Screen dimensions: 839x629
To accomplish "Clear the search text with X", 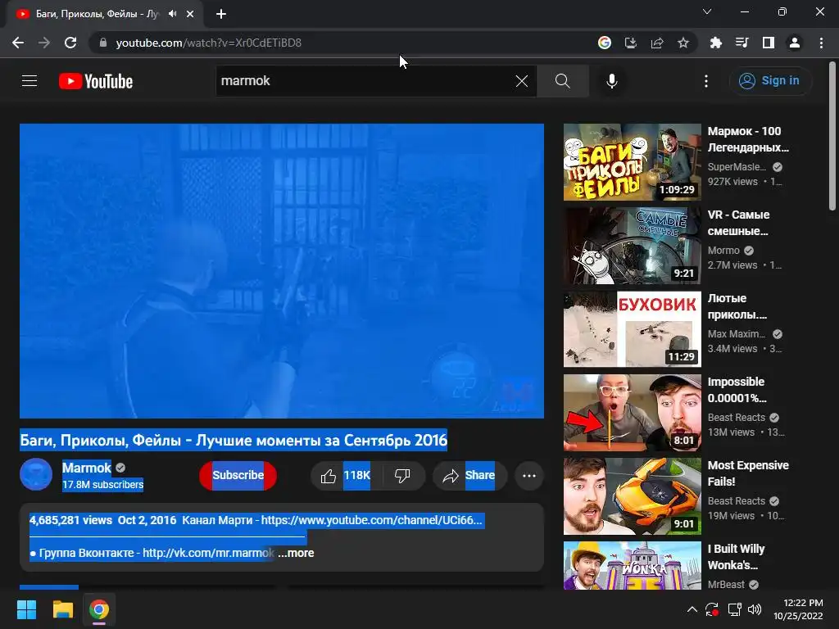I will [x=522, y=81].
